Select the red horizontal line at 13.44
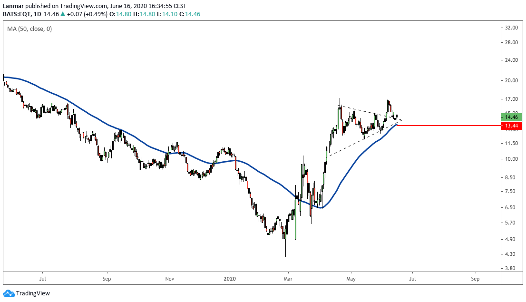Viewport: 526px width, 302px height. [x=449, y=126]
